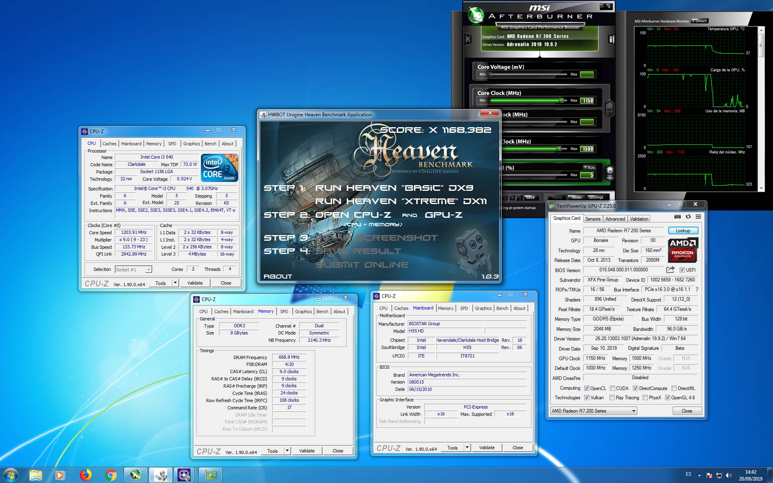Toggle the CUDA checkbox
This screenshot has width=773, height=483.
tap(612, 388)
